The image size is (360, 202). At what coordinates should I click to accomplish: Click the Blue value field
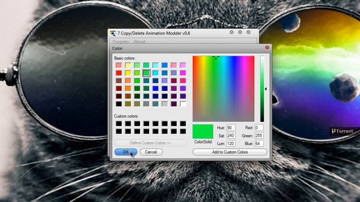click(x=259, y=144)
